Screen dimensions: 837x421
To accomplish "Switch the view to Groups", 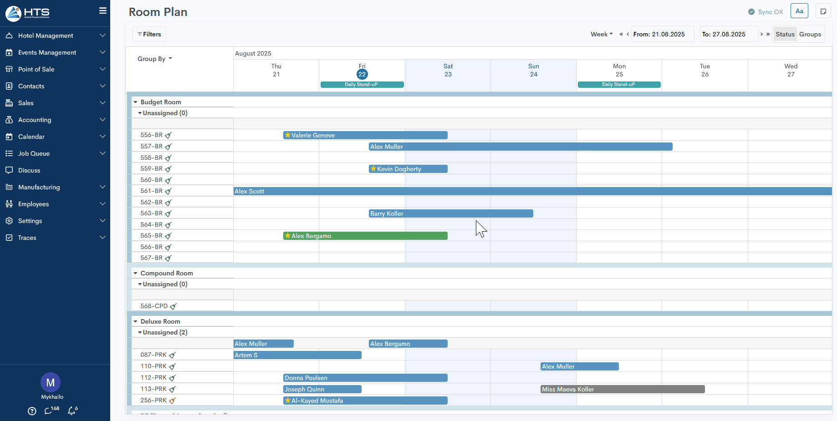I will coord(810,34).
